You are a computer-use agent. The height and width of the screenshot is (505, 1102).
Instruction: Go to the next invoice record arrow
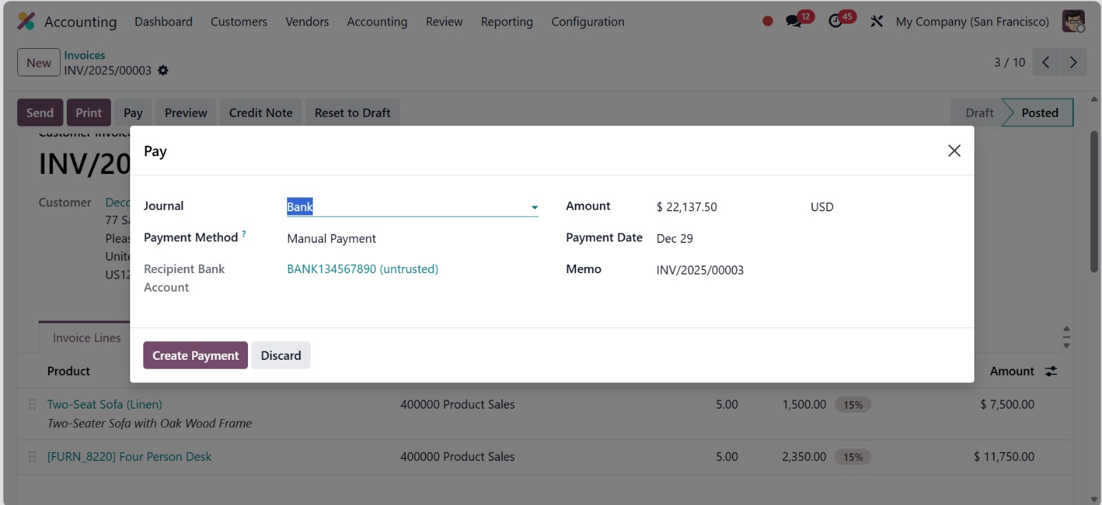pos(1073,62)
